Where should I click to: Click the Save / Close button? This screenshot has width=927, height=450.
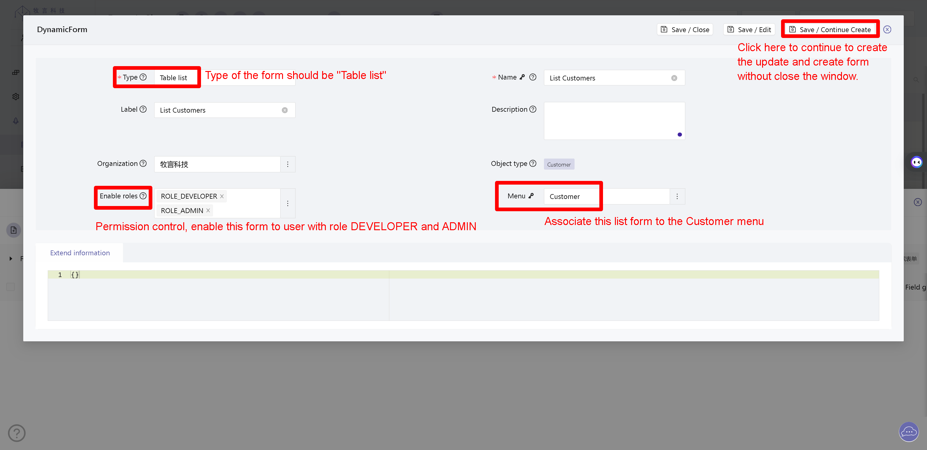[x=685, y=29]
